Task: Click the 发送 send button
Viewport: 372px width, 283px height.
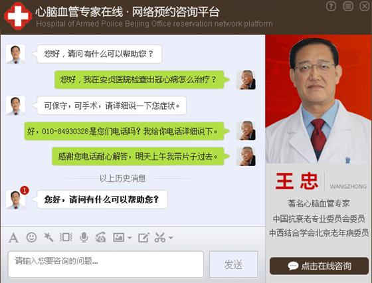Action: pyautogui.click(x=233, y=264)
